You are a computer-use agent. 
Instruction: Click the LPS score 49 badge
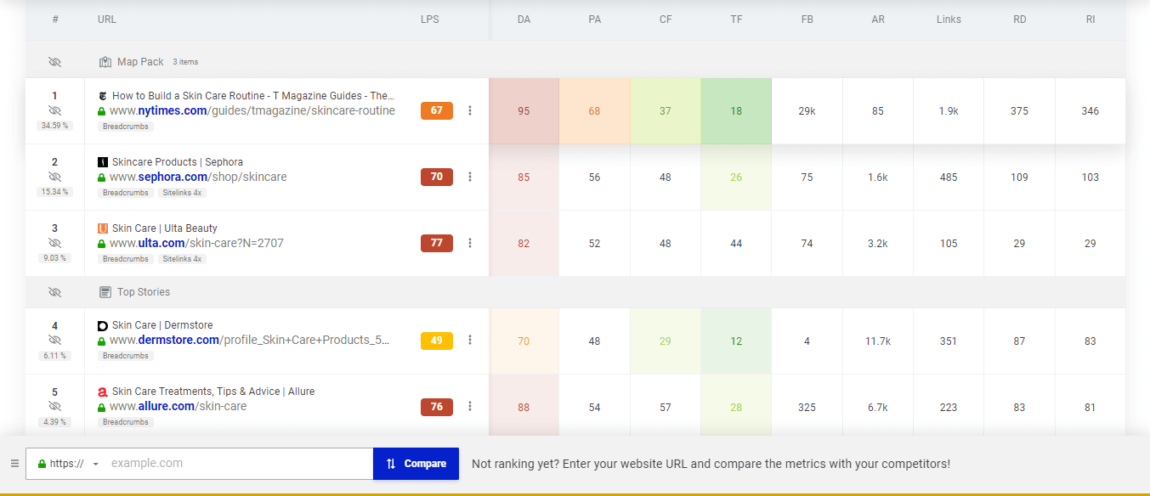tap(437, 341)
